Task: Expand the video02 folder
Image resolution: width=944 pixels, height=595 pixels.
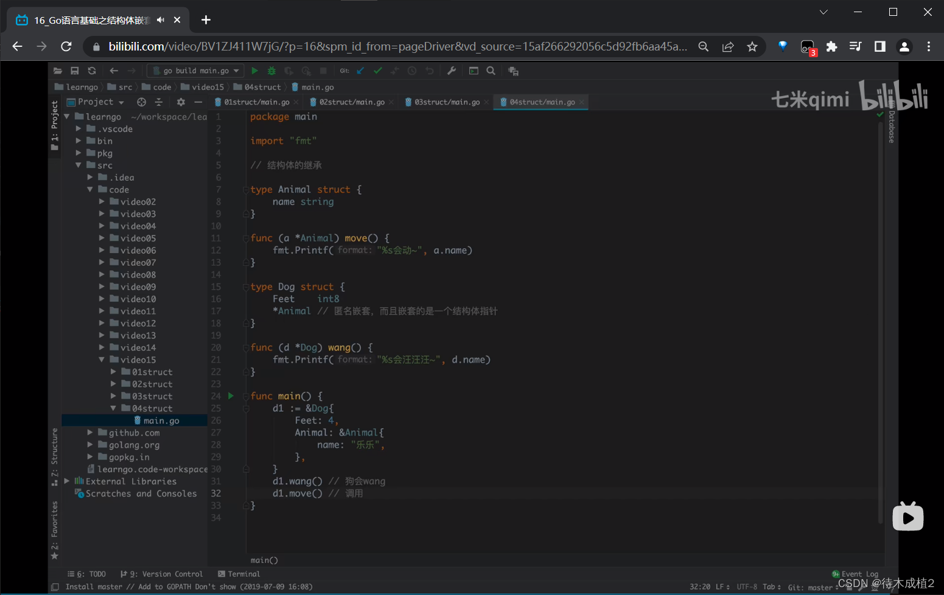Action: tap(102, 201)
